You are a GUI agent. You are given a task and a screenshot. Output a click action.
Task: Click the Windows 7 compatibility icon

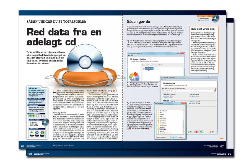[42, 133]
